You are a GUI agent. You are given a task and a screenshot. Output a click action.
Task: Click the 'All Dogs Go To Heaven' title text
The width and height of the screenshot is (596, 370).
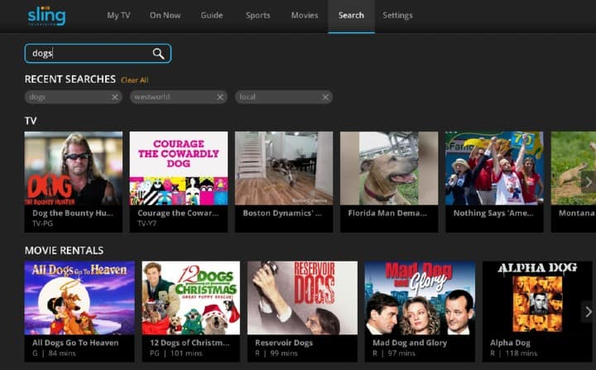(75, 343)
